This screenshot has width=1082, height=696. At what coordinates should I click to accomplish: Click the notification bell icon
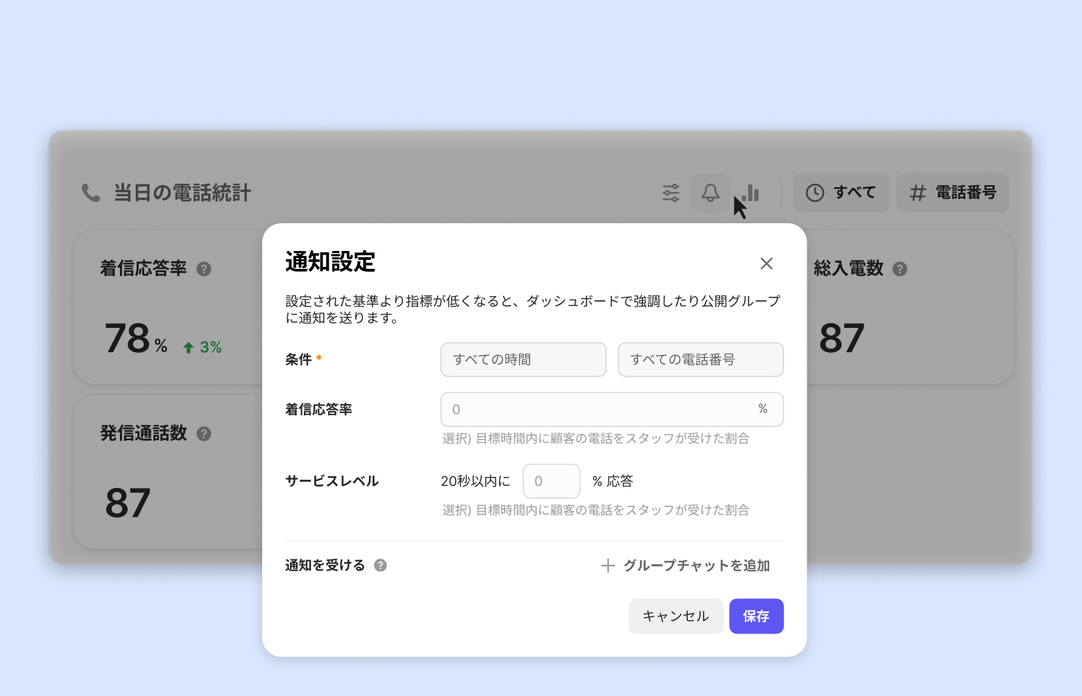tap(710, 193)
